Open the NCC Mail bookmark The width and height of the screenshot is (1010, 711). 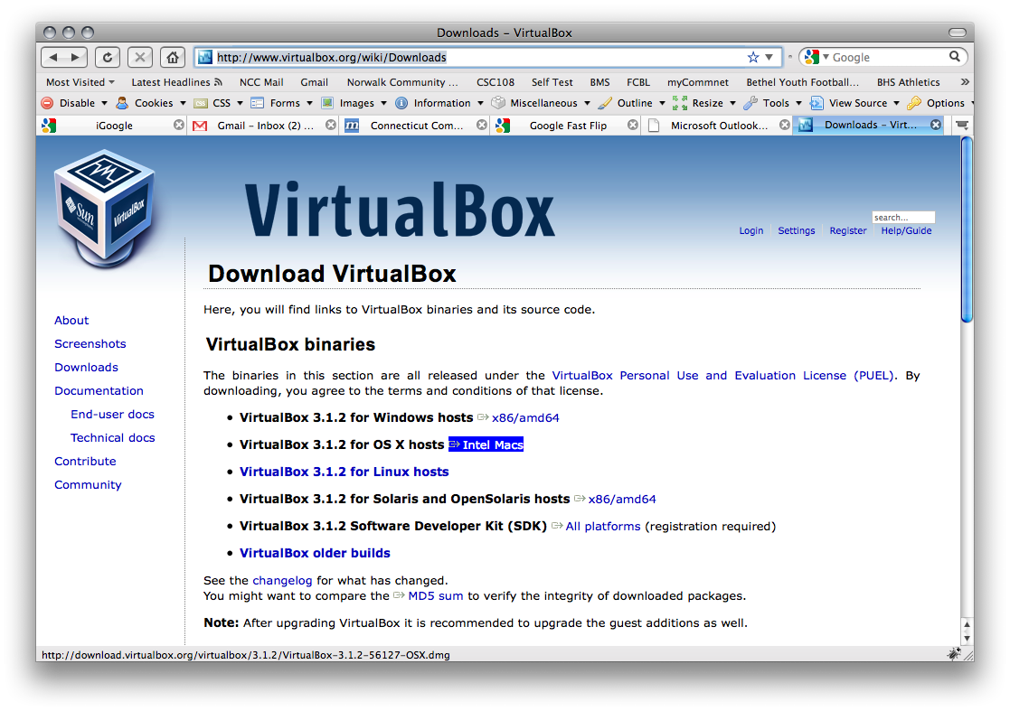(261, 82)
